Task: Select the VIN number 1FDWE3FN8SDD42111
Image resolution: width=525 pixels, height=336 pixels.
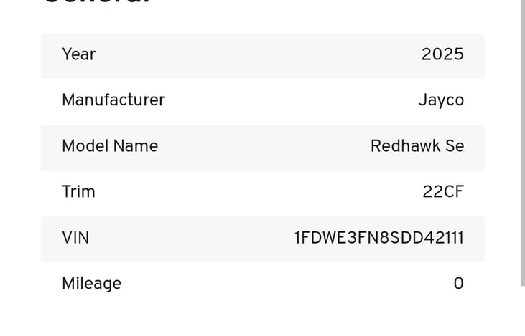Action: (x=379, y=238)
